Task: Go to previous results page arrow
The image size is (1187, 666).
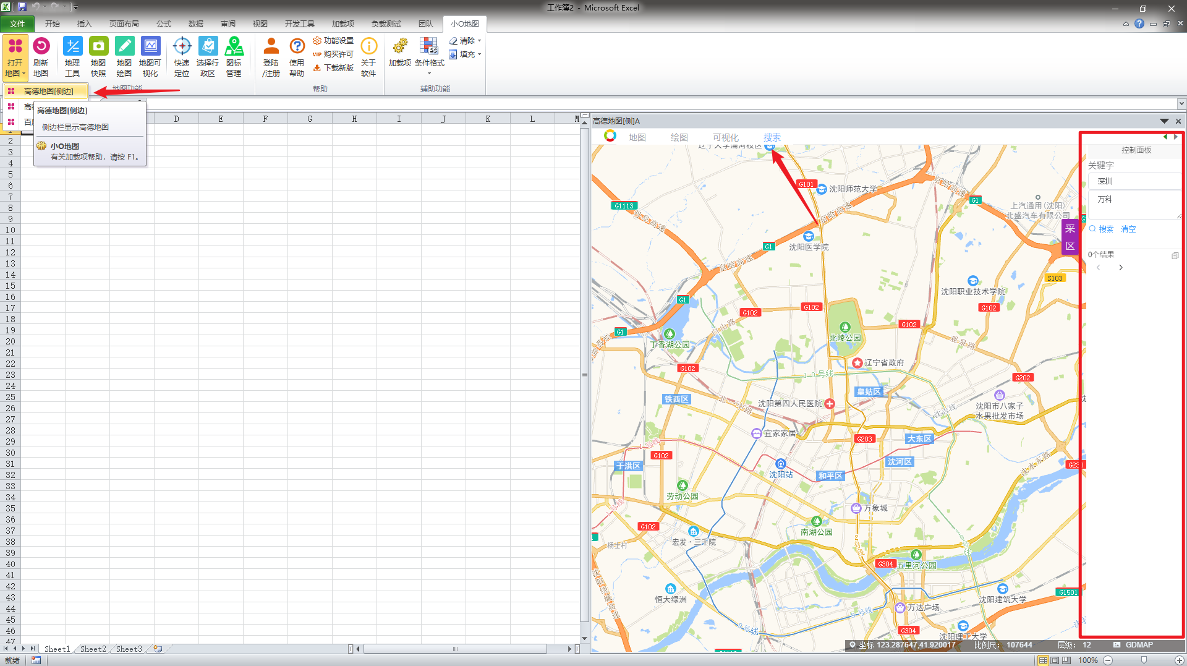Action: pos(1099,268)
